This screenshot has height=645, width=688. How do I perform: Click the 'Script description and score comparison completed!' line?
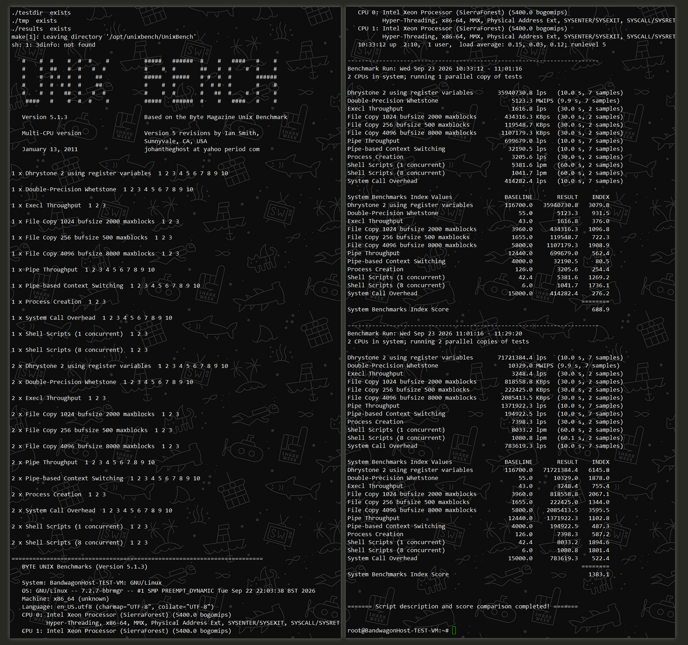462,606
